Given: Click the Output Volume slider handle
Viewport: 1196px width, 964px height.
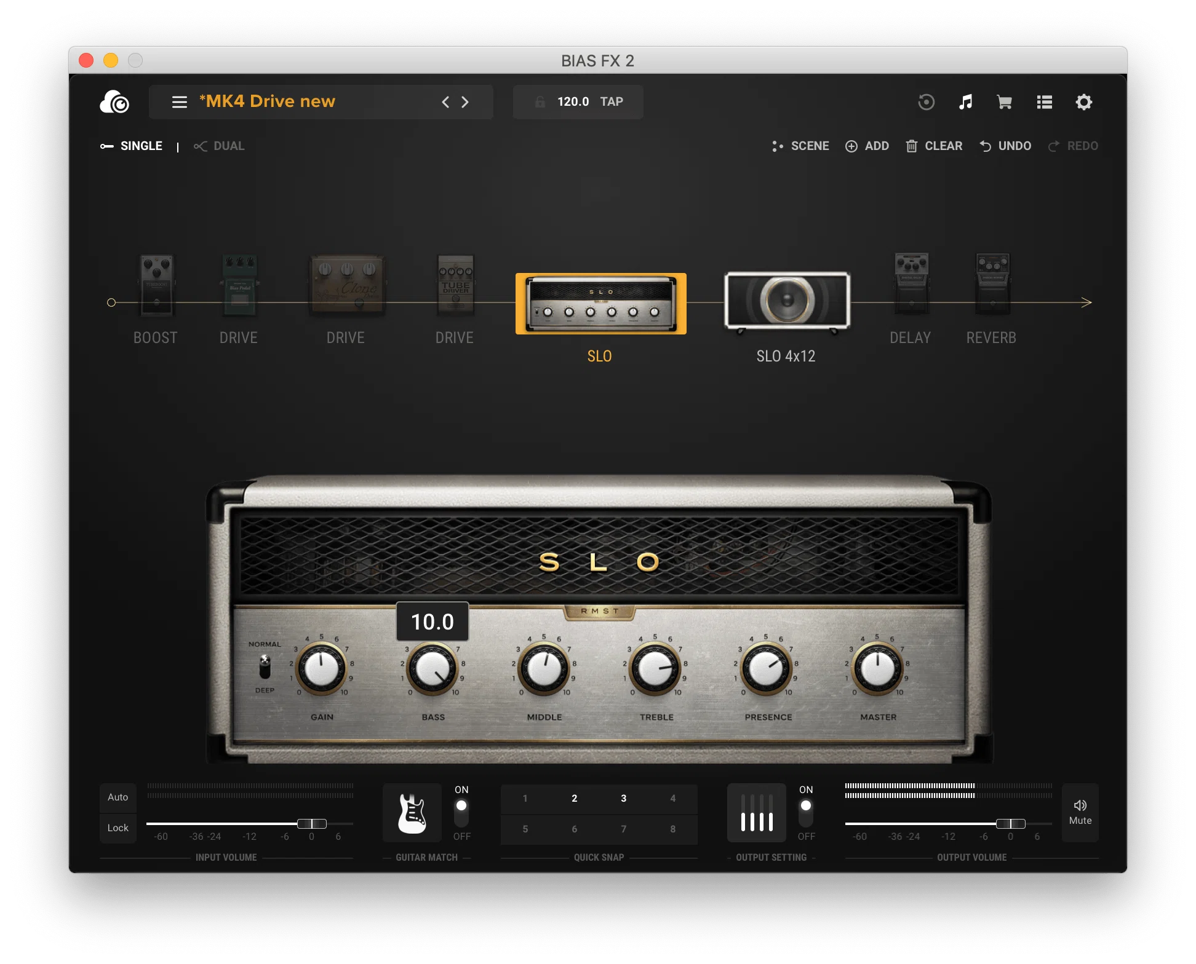Looking at the screenshot, I should click(x=1011, y=824).
